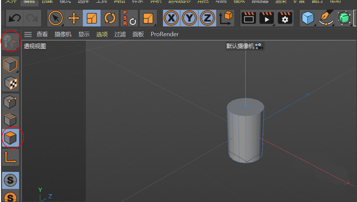Open the Render Settings icon
The width and height of the screenshot is (357, 202).
pyautogui.click(x=284, y=19)
